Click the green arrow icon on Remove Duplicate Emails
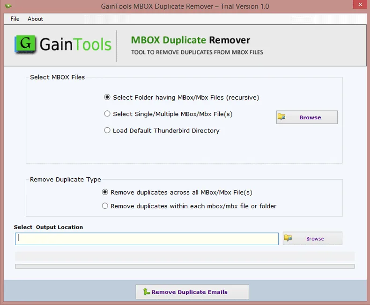This screenshot has height=305, width=370. click(x=147, y=292)
